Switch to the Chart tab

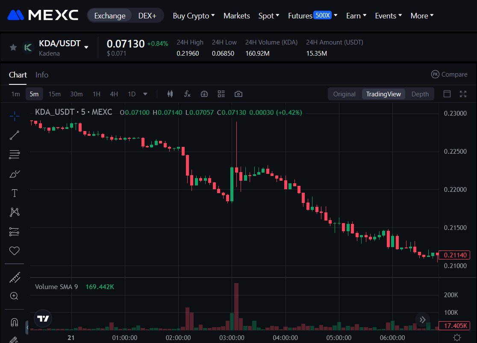(x=18, y=75)
